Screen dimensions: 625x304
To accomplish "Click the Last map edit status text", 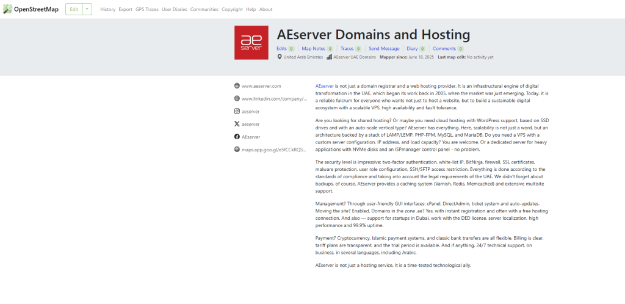I will point(466,57).
